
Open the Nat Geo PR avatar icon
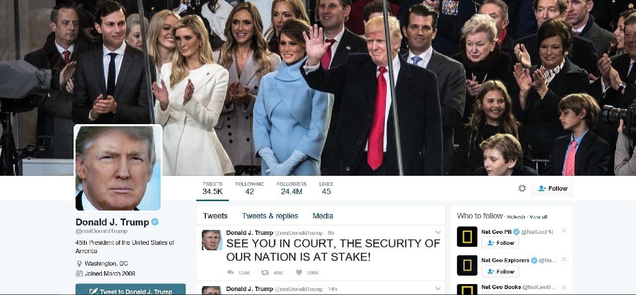[x=467, y=237]
